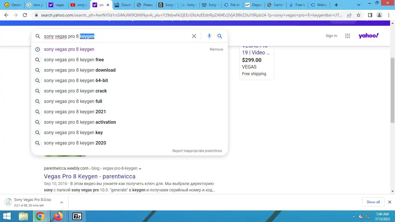
Task: Switch to the YouTube 'sony' tab
Action: click(79, 5)
